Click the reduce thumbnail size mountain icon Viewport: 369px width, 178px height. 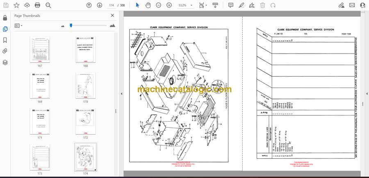point(63,26)
